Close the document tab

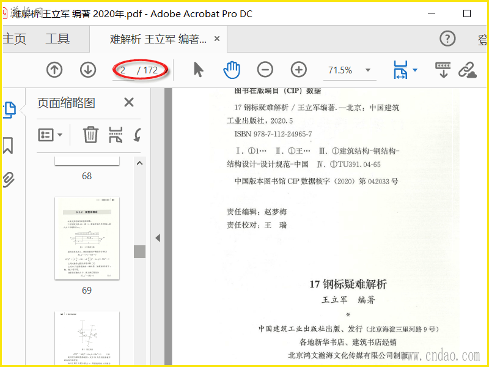click(217, 39)
